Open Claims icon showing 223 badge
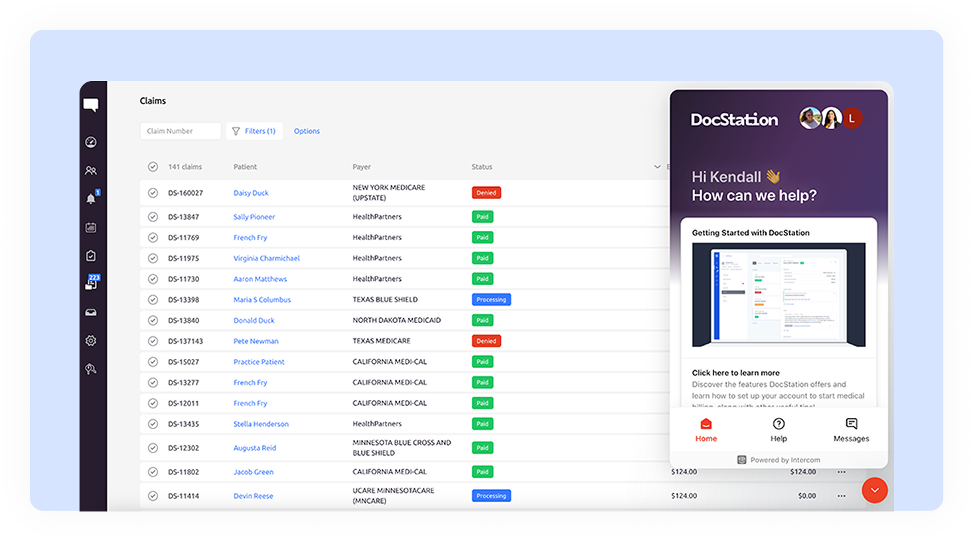Image resolution: width=973 pixels, height=540 pixels. tap(90, 284)
